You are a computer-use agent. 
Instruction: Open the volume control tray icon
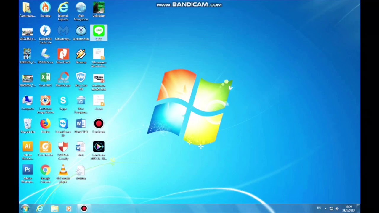click(x=337, y=209)
